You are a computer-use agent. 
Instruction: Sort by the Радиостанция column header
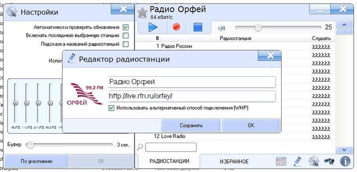tap(236, 38)
